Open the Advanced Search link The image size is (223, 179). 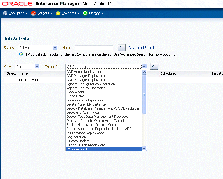tap(142, 48)
